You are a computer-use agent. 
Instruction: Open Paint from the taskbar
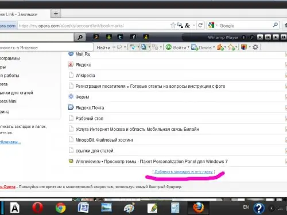129,208
